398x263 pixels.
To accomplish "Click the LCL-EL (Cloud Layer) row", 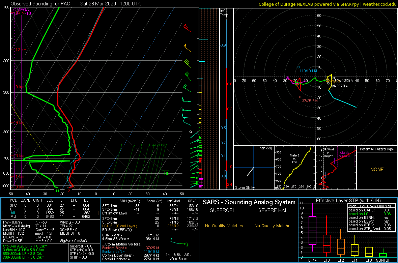I will click(x=150, y=226).
